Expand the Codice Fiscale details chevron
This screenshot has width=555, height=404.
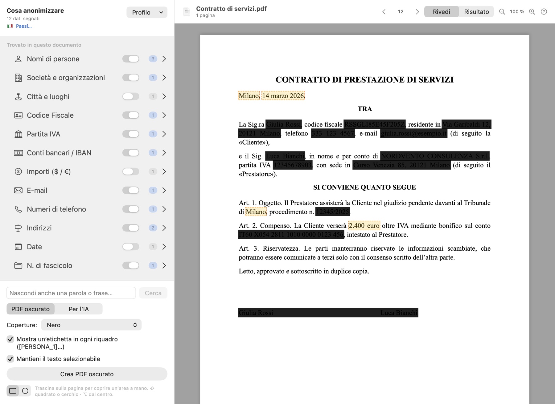[x=164, y=115]
